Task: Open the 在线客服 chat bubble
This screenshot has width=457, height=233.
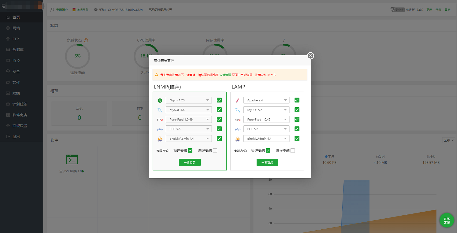Action: click(x=447, y=220)
